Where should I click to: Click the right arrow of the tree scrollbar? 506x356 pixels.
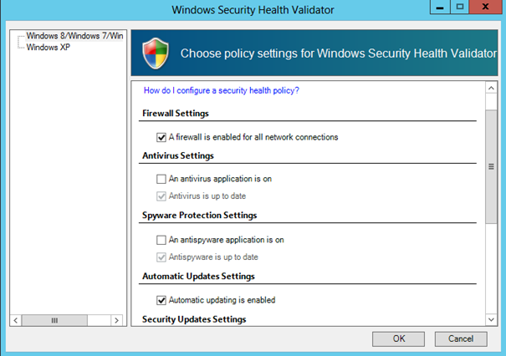coord(117,320)
